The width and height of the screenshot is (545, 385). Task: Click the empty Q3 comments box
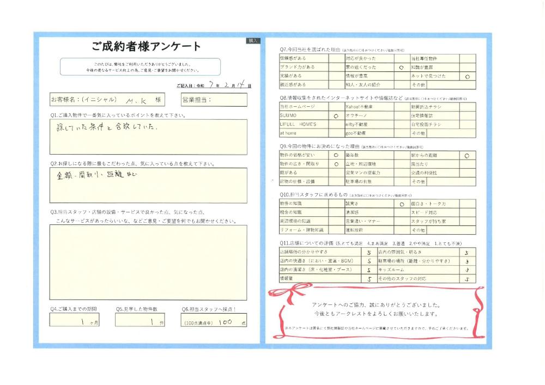click(148, 262)
